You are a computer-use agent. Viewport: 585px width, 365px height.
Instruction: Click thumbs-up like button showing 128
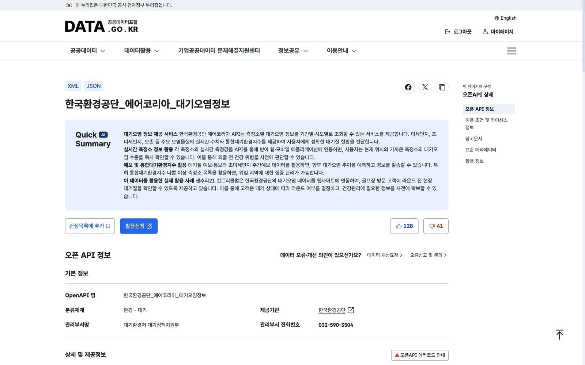pyautogui.click(x=404, y=226)
